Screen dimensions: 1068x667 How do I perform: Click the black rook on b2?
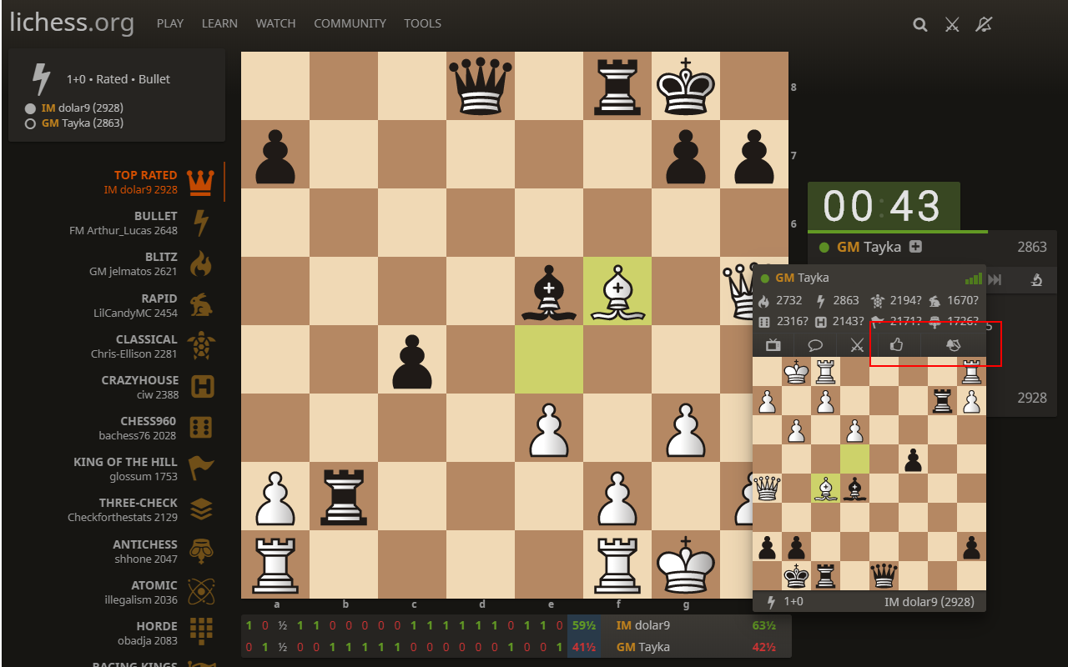(x=344, y=496)
